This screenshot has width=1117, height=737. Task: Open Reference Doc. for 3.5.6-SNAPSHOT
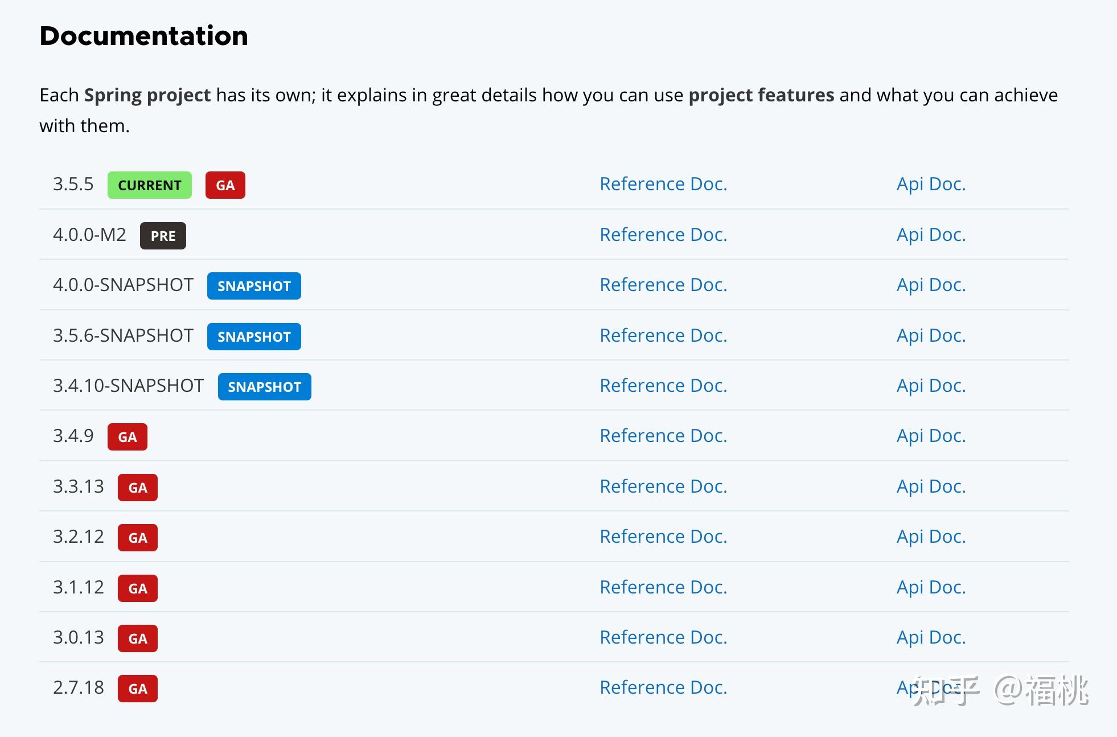coord(663,335)
